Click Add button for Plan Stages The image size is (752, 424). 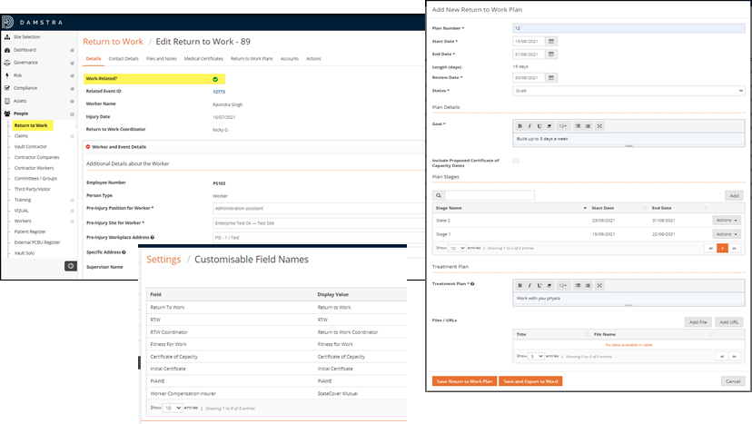pyautogui.click(x=734, y=196)
